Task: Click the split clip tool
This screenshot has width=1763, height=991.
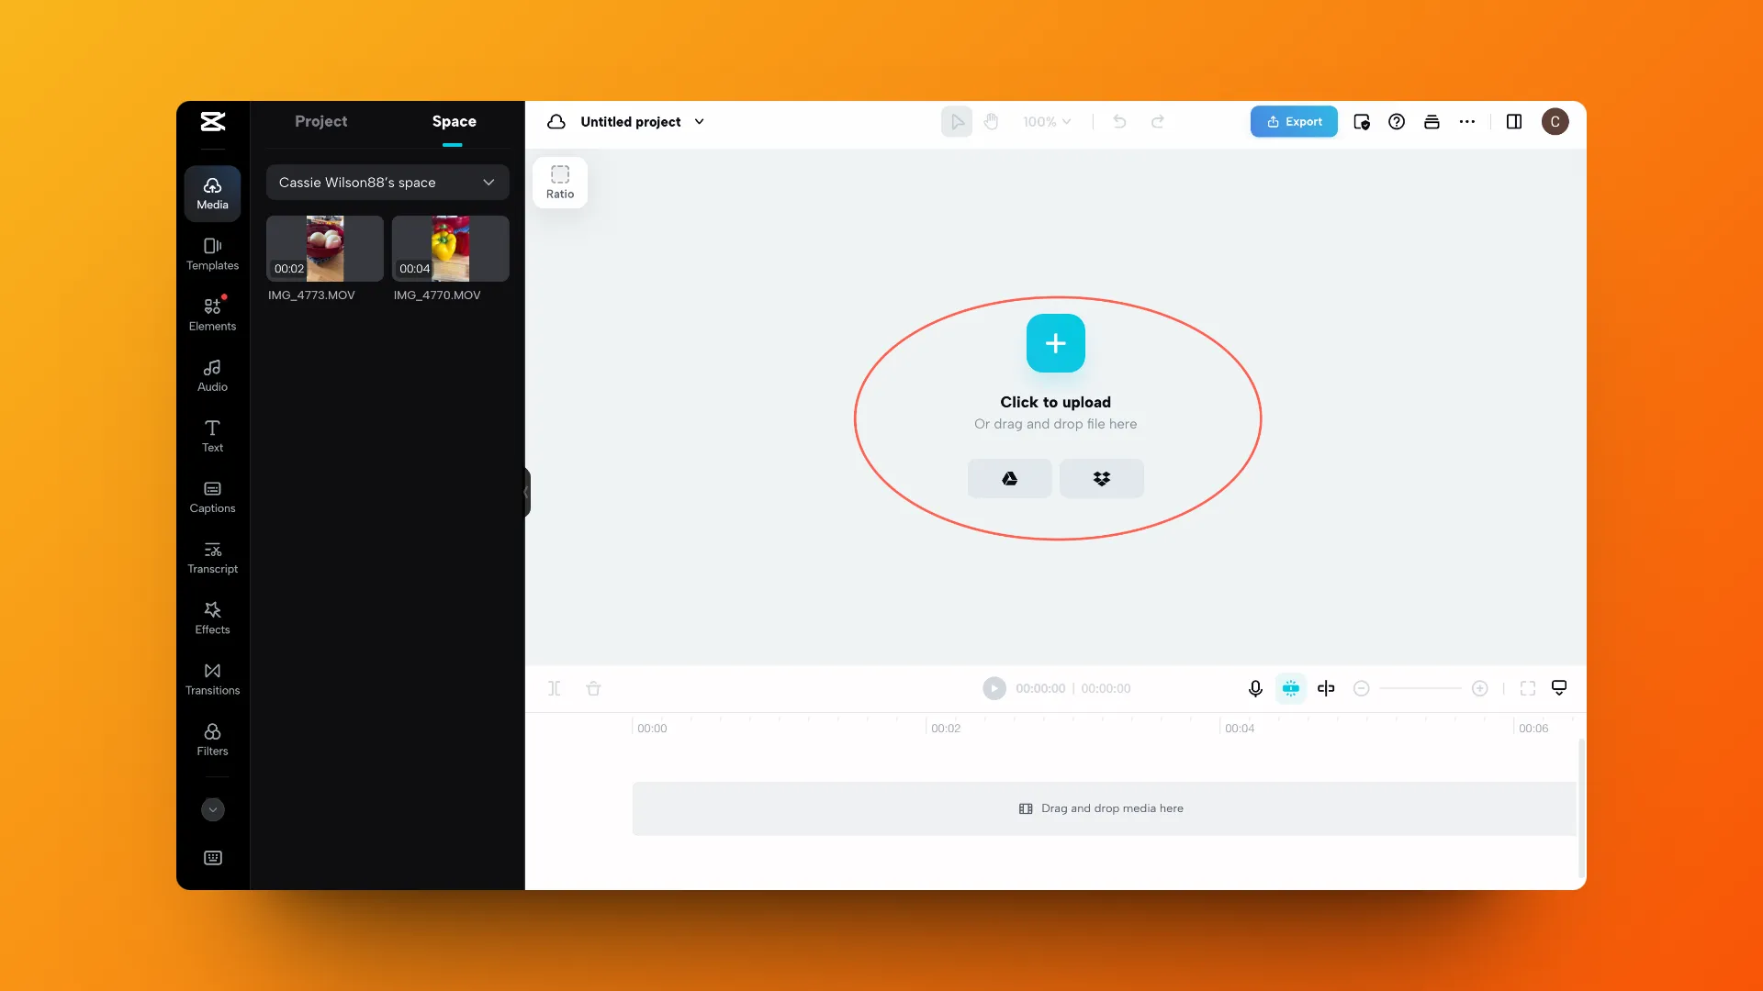Action: [x=555, y=688]
